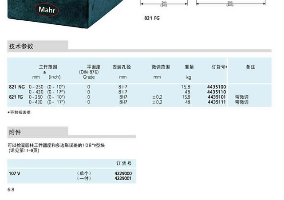This screenshot has width=284, height=200.
Task: Click the '平面度' column header
Action: pos(94,67)
